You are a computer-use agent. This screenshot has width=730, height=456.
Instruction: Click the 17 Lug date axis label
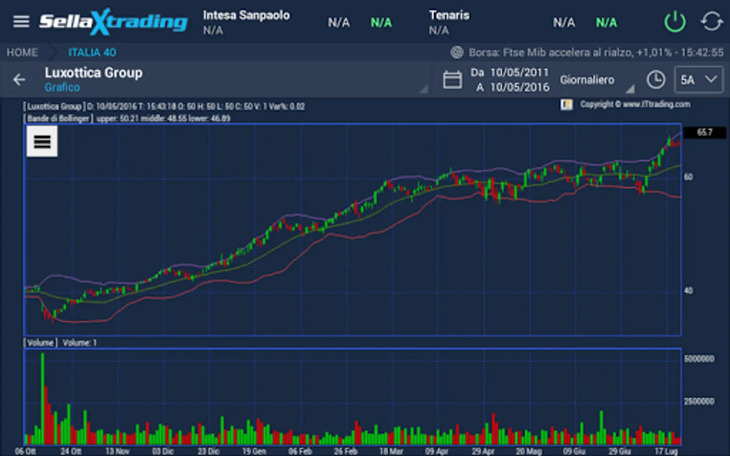coord(666,451)
